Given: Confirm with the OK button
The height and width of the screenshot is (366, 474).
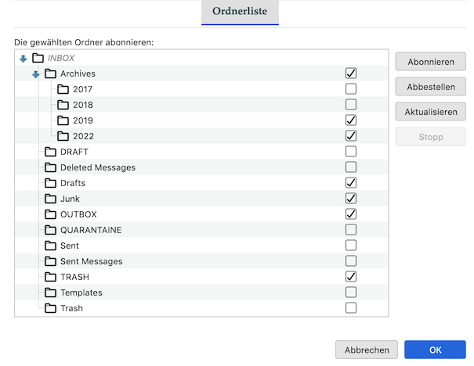Looking at the screenshot, I should pyautogui.click(x=435, y=349).
